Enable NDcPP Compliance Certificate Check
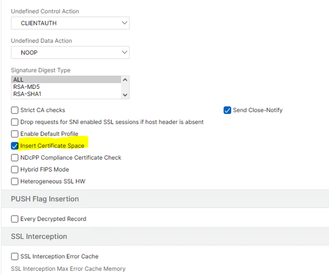Viewport: 329px width, 275px height. [x=15, y=157]
